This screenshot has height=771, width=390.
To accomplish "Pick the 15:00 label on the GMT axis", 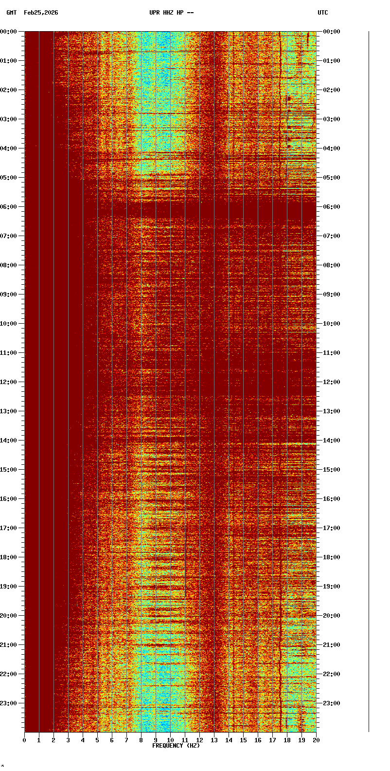I will 9,470.
